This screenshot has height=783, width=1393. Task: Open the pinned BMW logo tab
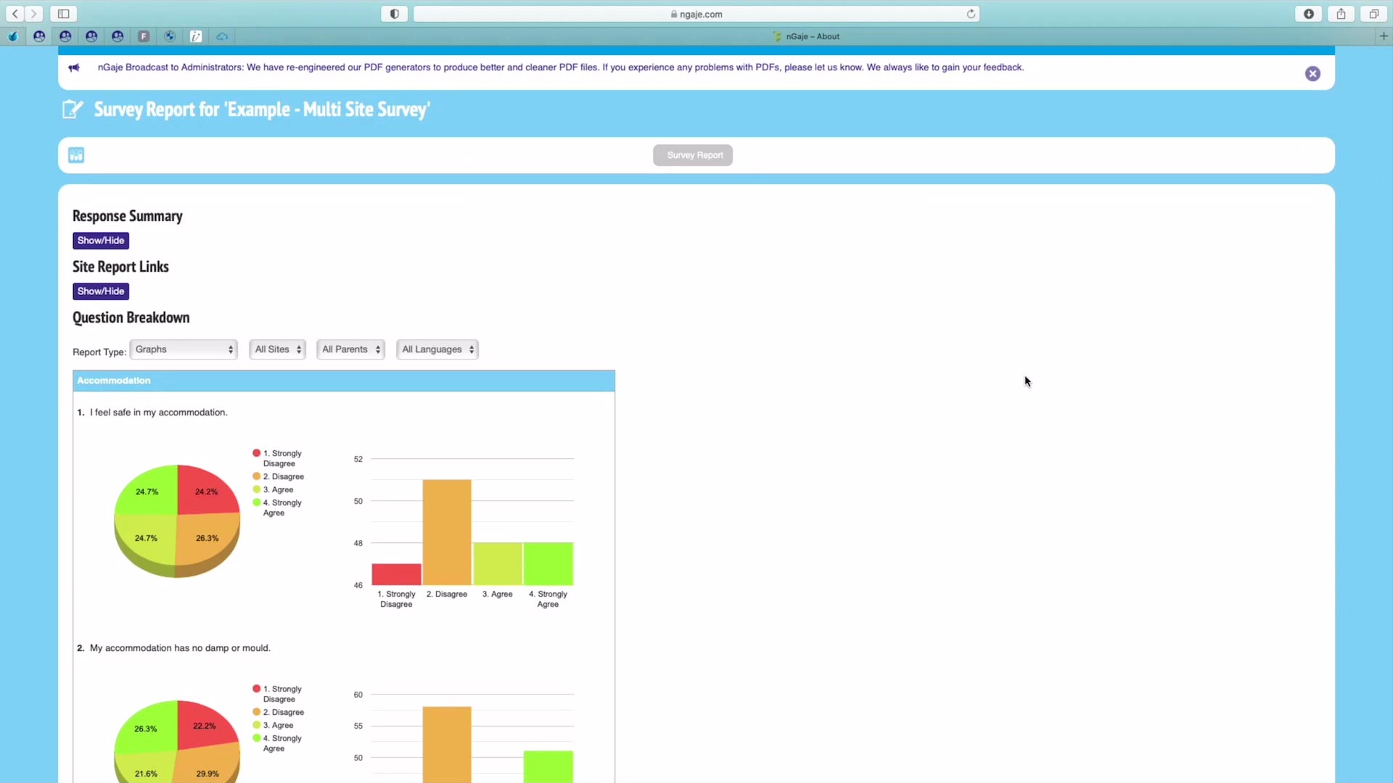[x=170, y=36]
